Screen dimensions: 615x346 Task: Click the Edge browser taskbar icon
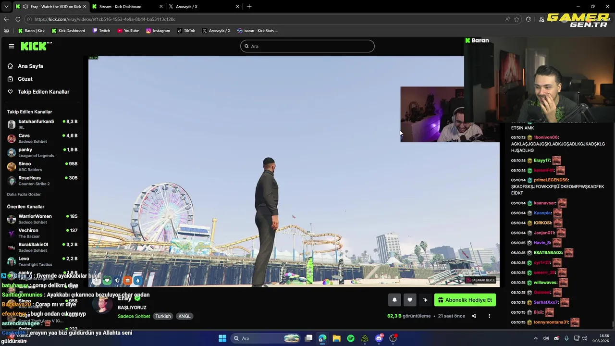322,338
